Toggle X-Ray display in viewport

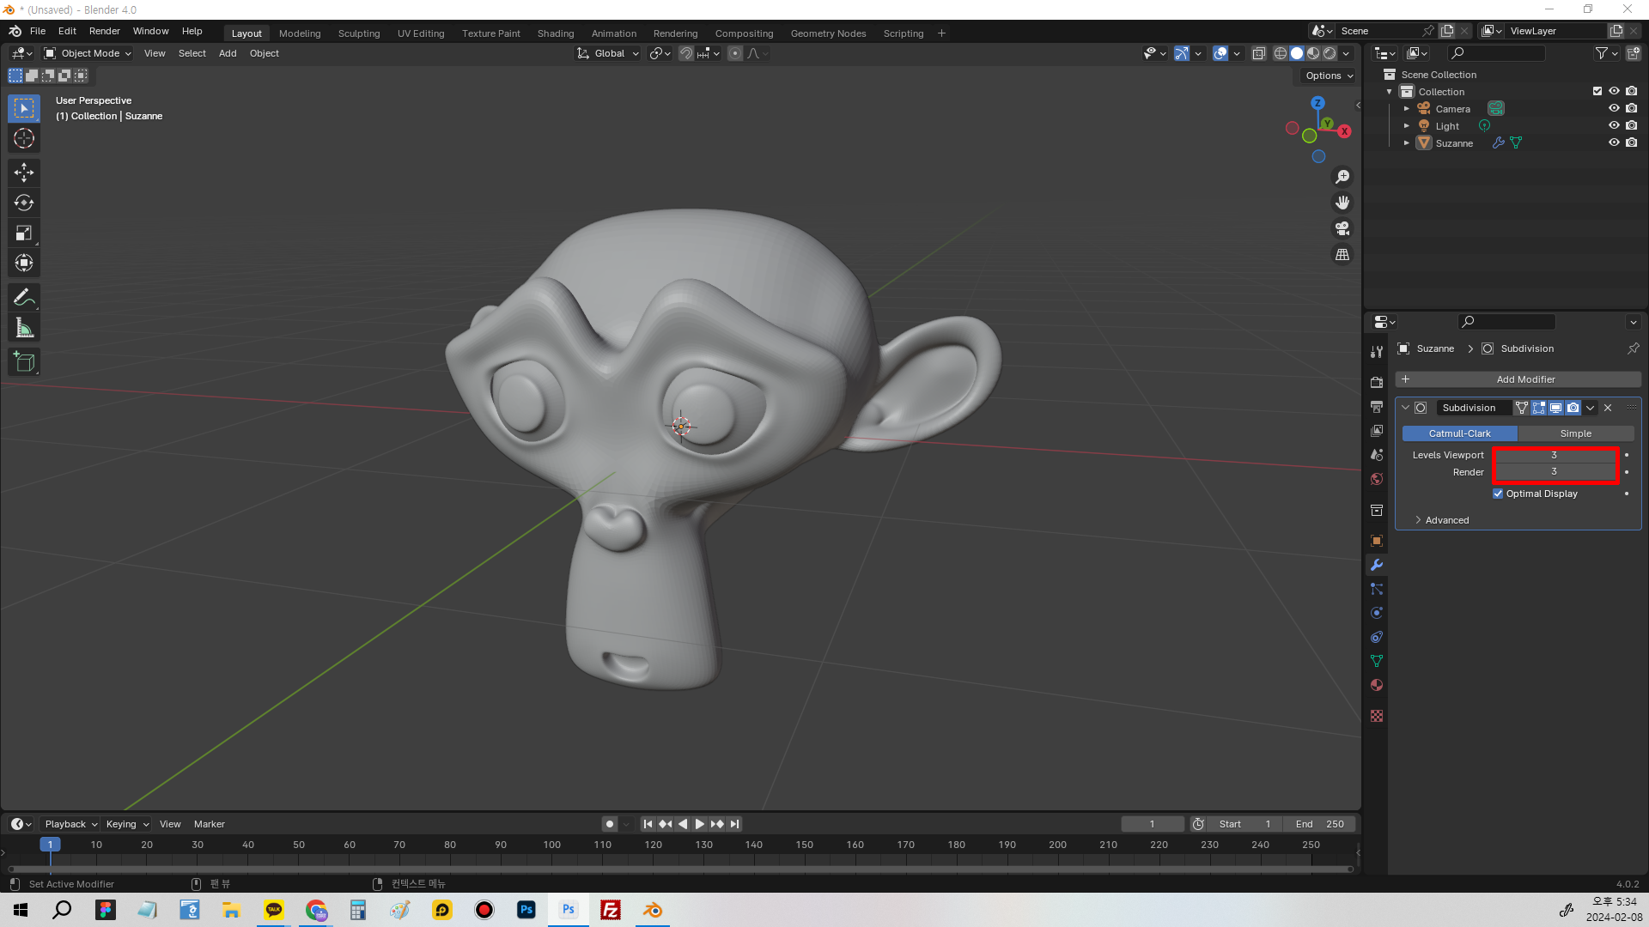click(1259, 53)
